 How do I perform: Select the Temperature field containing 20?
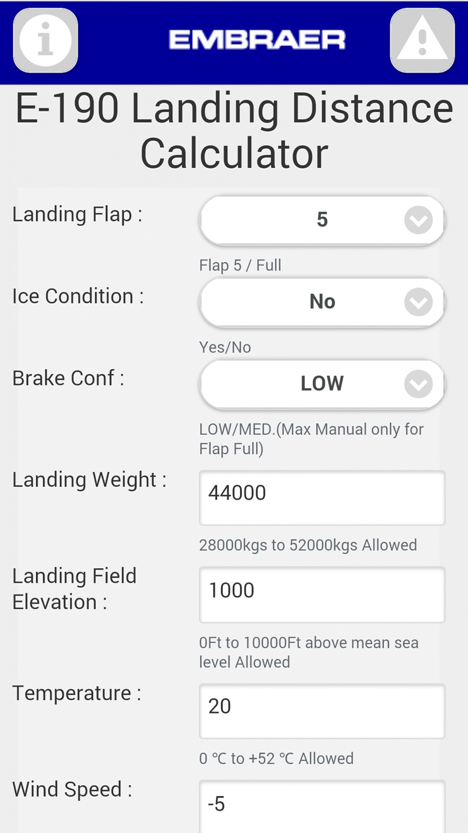[322, 711]
